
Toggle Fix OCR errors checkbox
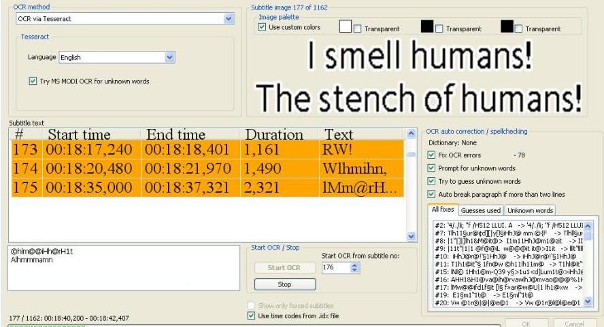click(431, 155)
